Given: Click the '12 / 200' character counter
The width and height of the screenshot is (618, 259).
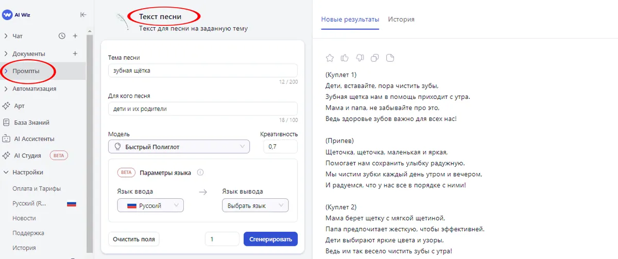Looking at the screenshot, I should click(x=288, y=82).
